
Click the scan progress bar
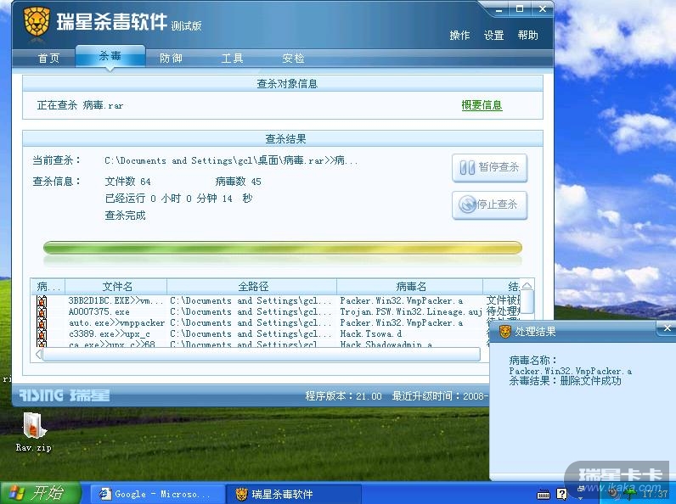click(x=283, y=248)
